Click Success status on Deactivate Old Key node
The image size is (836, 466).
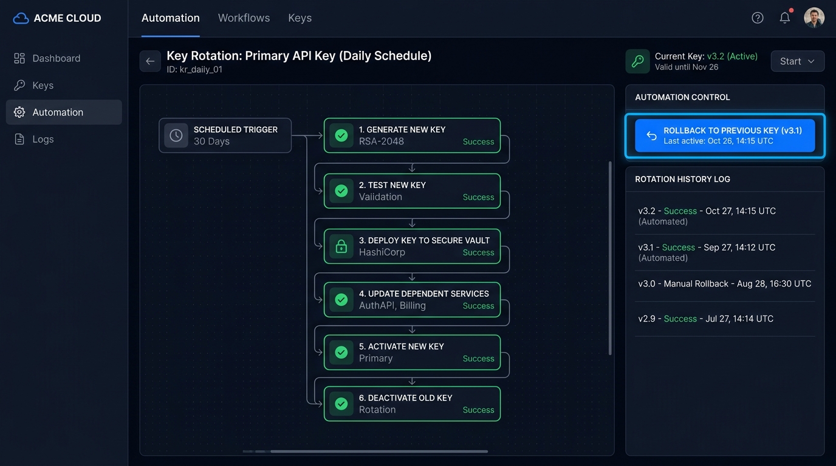pyautogui.click(x=479, y=410)
